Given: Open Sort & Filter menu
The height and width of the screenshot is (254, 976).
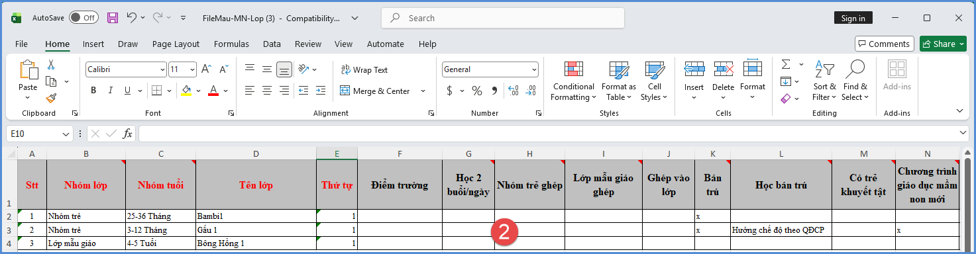Looking at the screenshot, I should [x=824, y=81].
